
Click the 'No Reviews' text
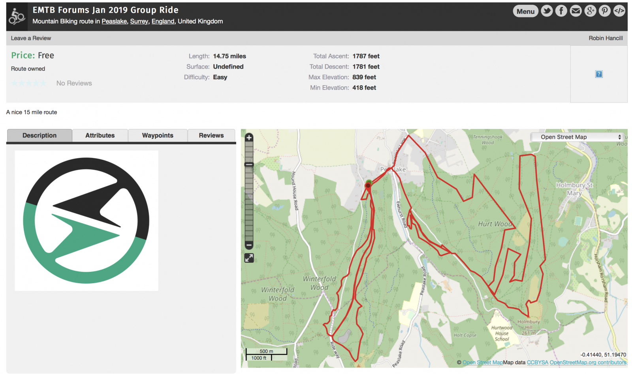(74, 83)
